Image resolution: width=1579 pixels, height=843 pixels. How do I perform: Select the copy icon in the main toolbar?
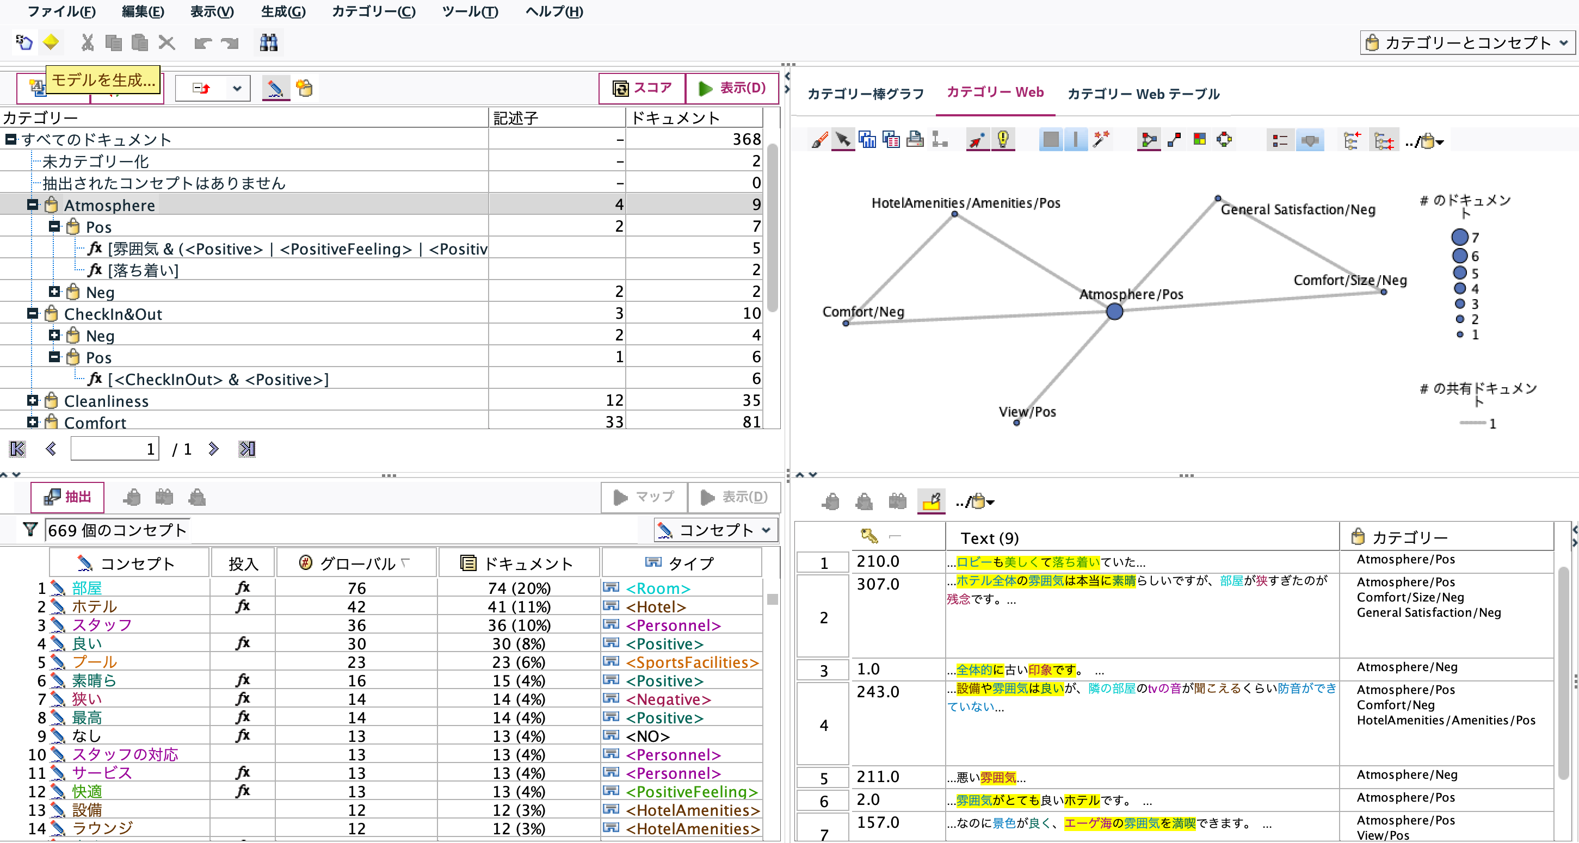coord(114,43)
